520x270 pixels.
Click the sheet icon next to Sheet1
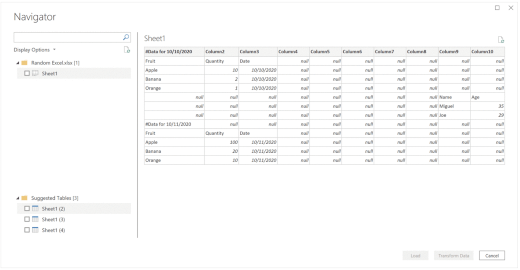(35, 74)
